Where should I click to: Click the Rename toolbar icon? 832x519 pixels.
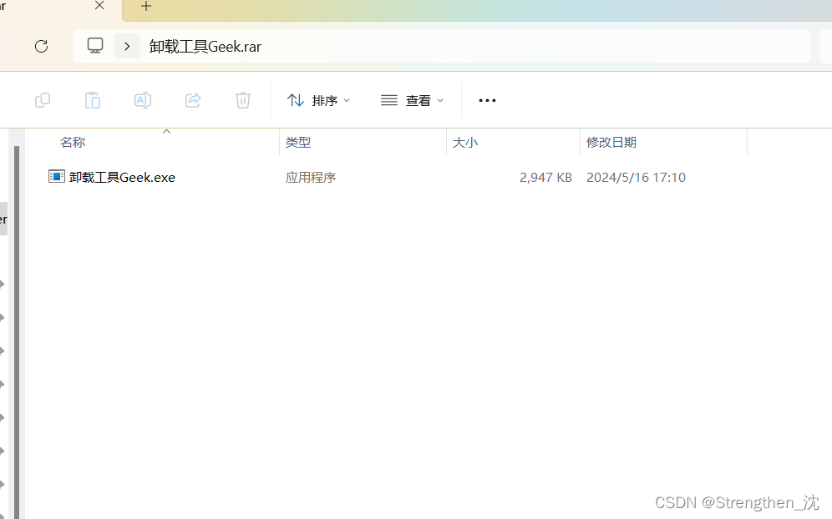143,100
